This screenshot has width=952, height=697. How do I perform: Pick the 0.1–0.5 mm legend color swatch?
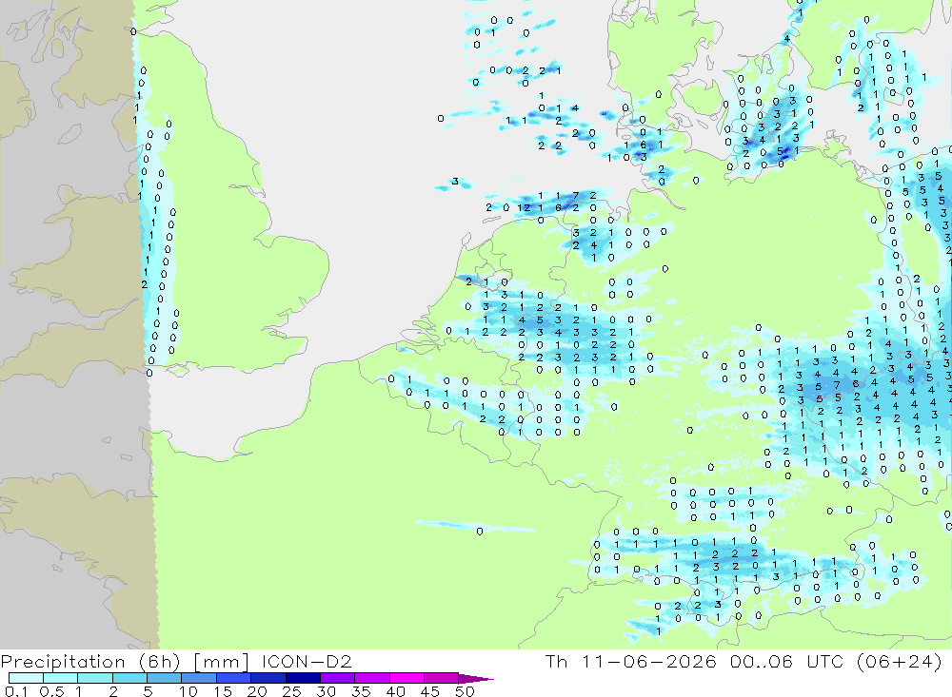[26, 678]
